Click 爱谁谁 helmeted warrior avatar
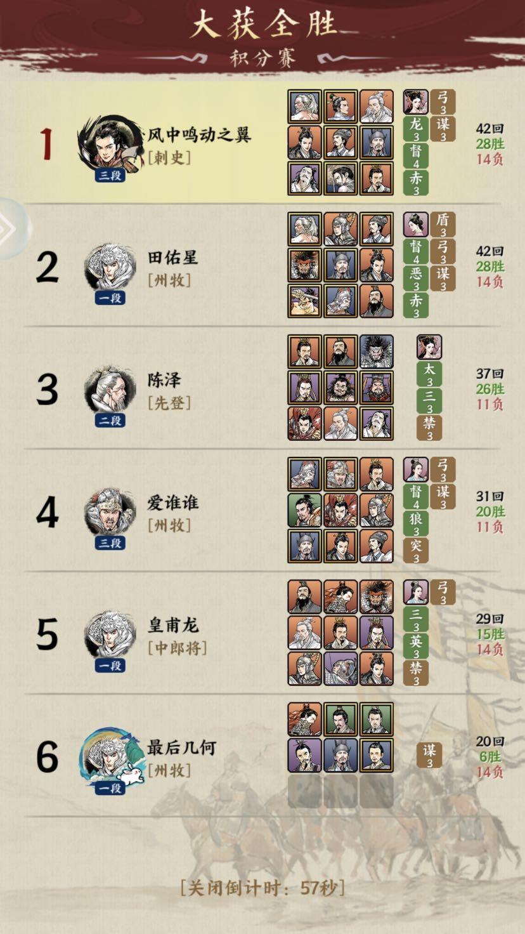 point(110,512)
